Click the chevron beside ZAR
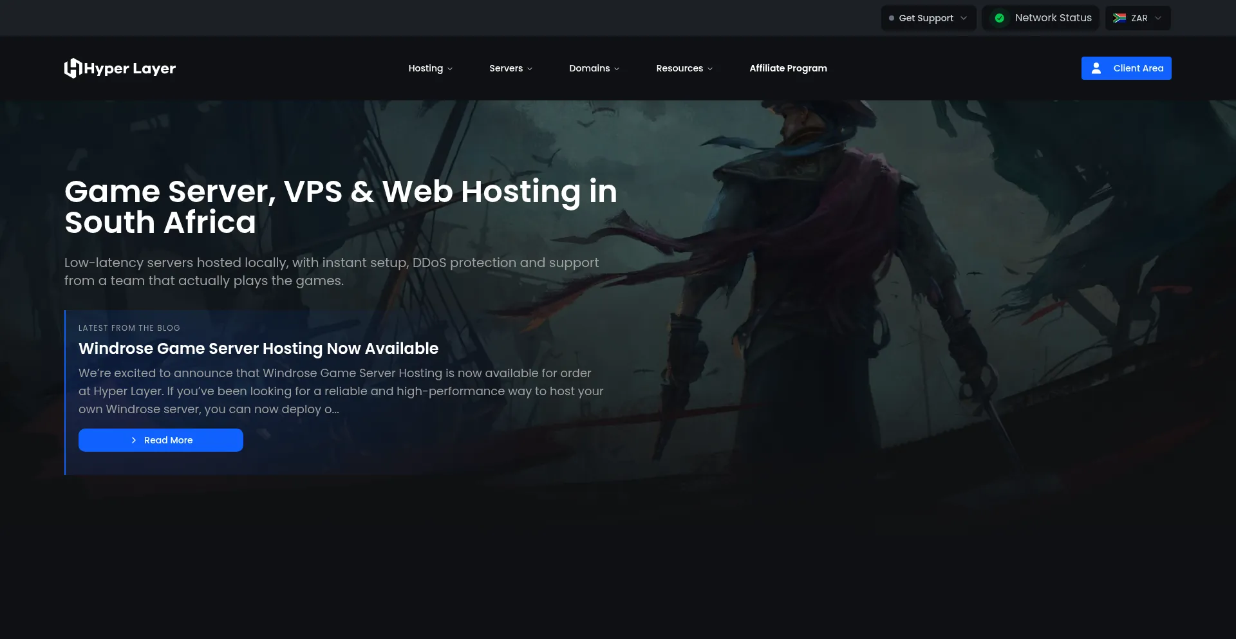 pos(1158,18)
